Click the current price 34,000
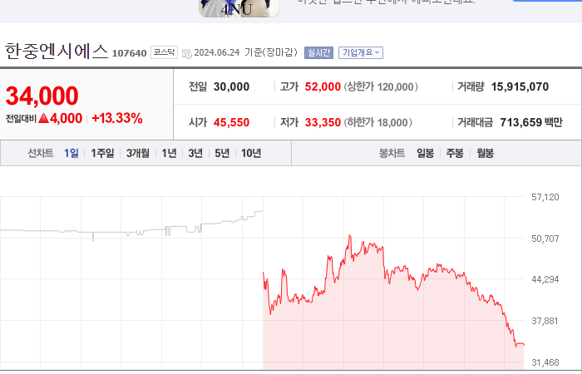Image resolution: width=582 pixels, height=374 pixels. [x=42, y=96]
